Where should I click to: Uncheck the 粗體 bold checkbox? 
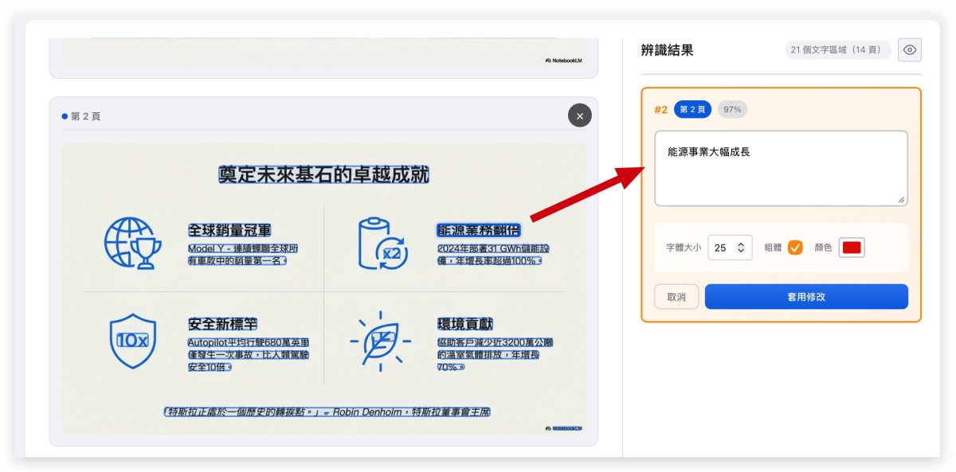click(795, 248)
